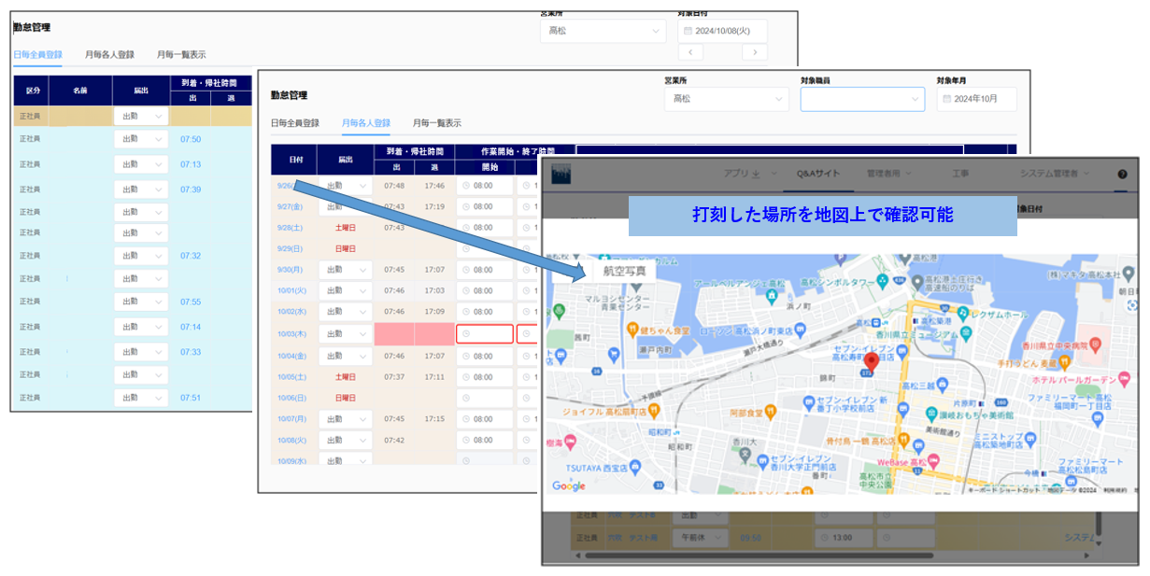The height and width of the screenshot is (576, 1150).
Task: Switch to the 月毎一覧表示 tab in the monthly window
Action: point(437,123)
